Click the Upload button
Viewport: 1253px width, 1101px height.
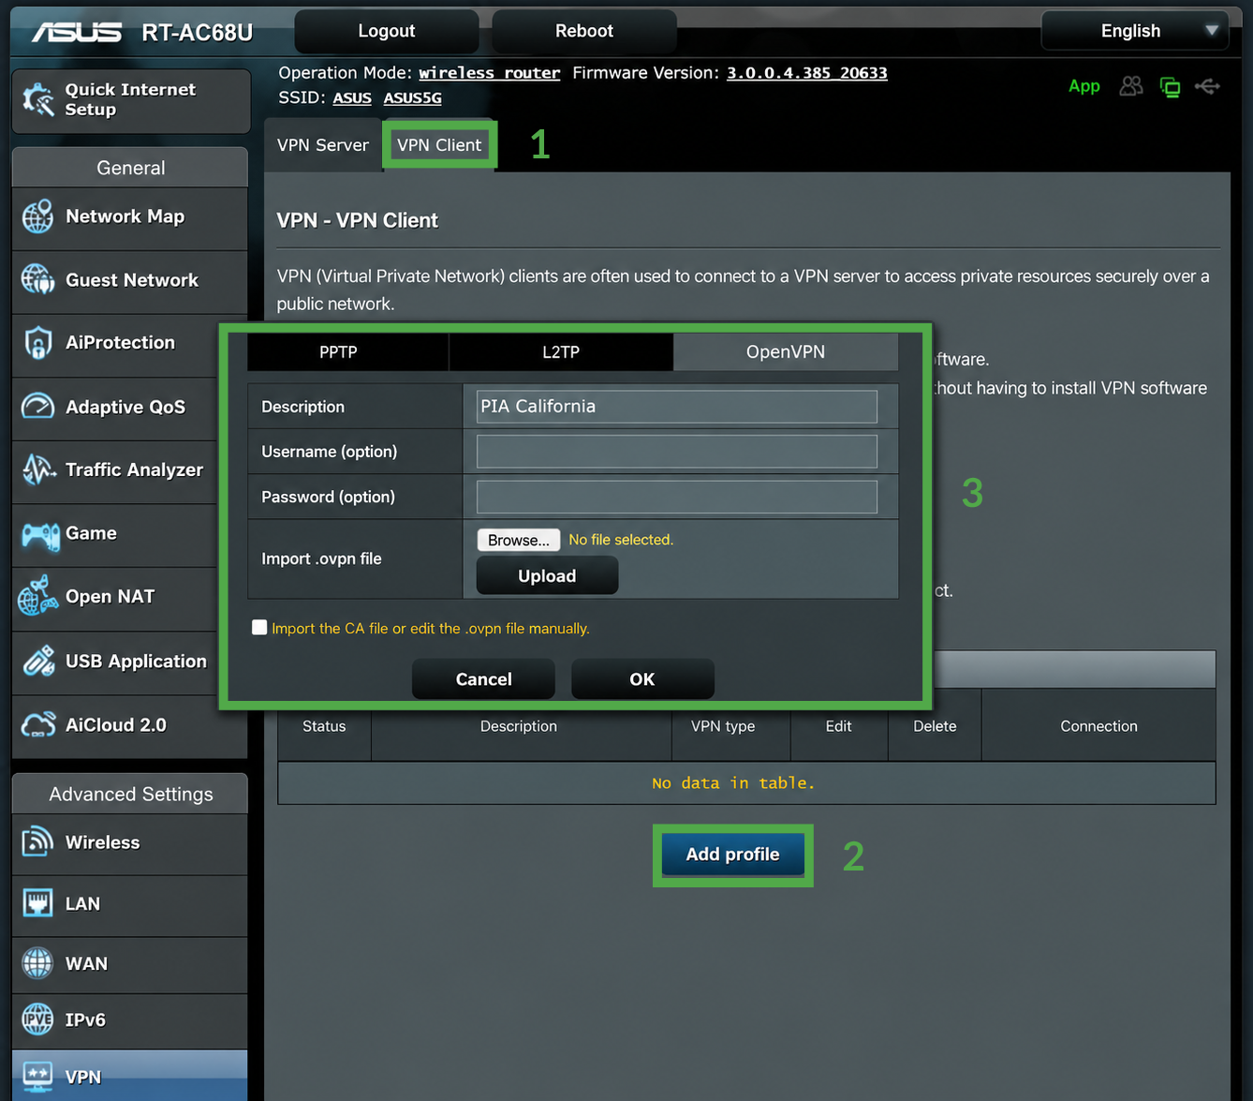pos(547,575)
